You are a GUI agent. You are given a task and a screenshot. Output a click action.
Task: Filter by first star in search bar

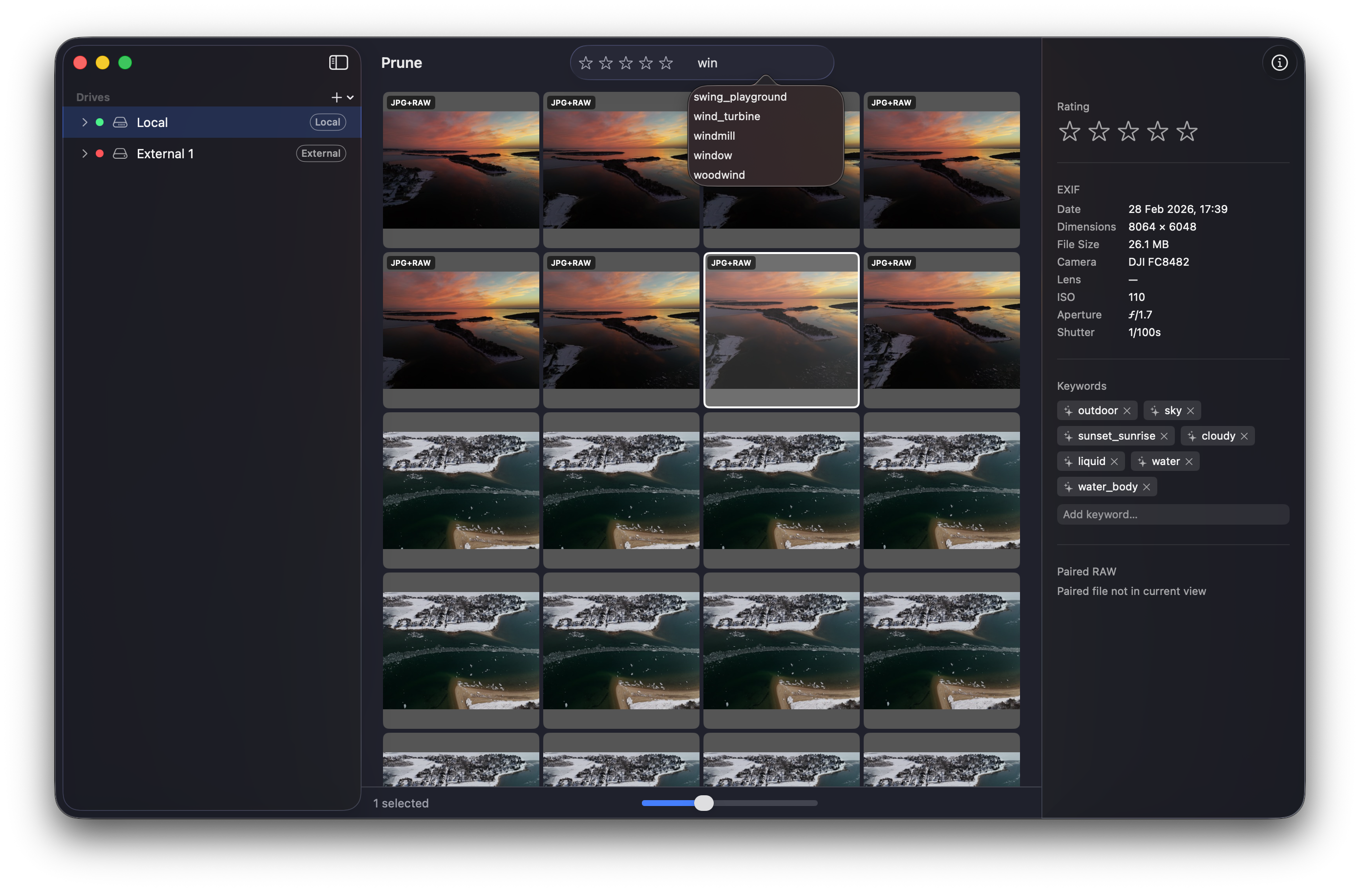click(x=585, y=63)
